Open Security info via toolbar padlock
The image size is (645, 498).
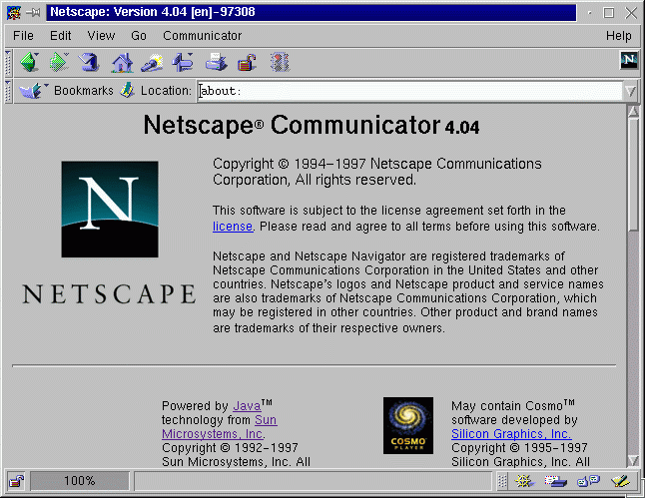click(x=247, y=63)
